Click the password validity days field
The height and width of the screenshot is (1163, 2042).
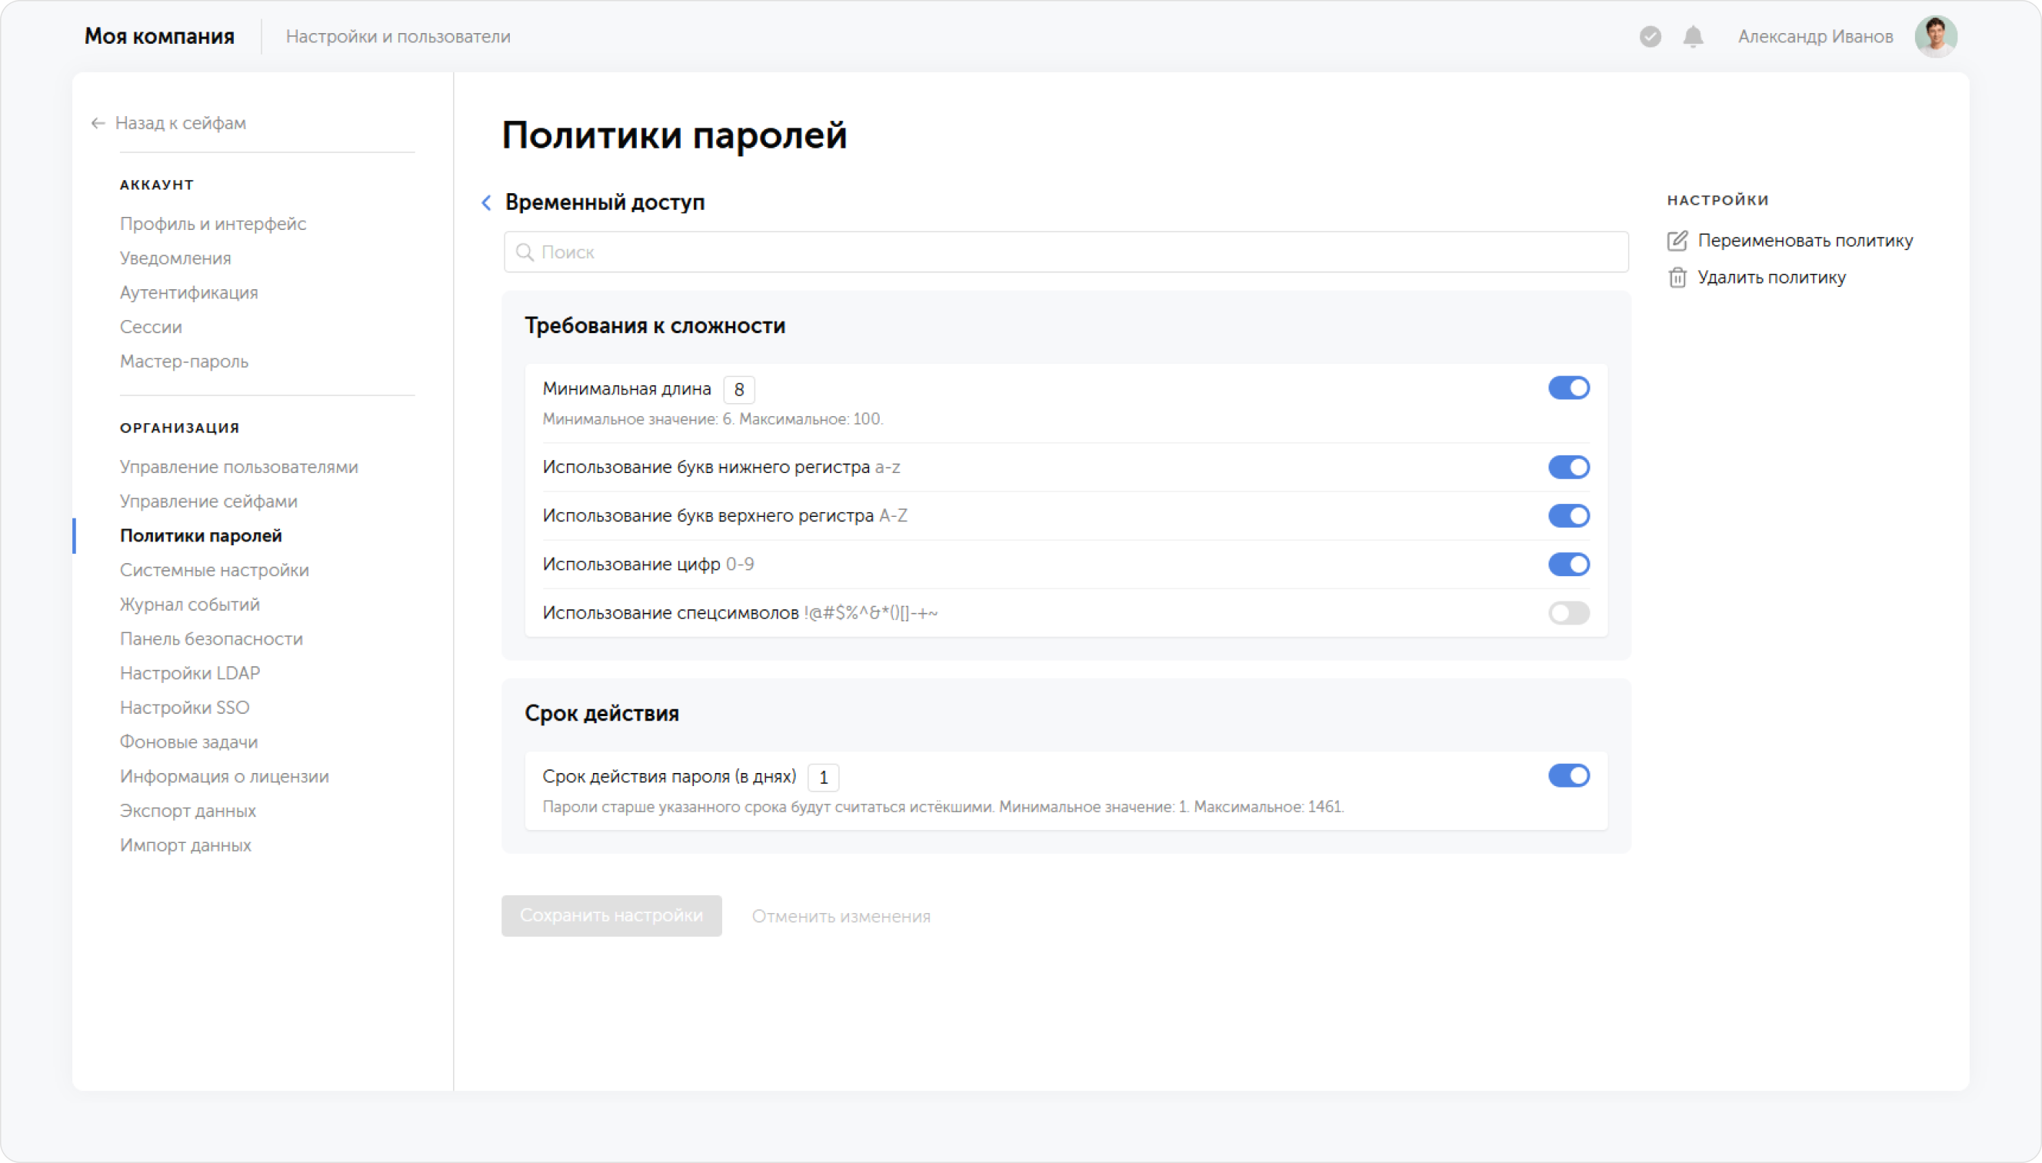coord(822,777)
